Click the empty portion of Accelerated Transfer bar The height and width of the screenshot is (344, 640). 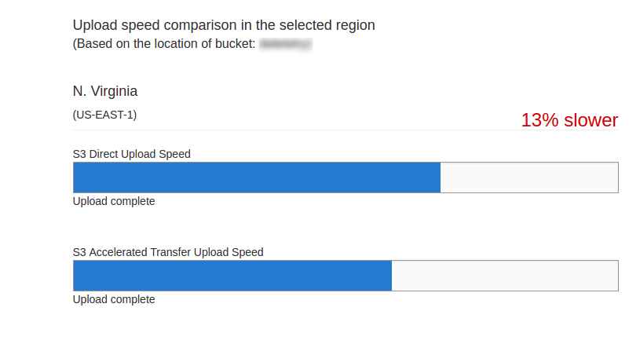click(505, 276)
